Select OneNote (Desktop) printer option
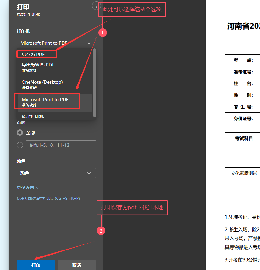Screen dimensions: 260x270 point(42,84)
